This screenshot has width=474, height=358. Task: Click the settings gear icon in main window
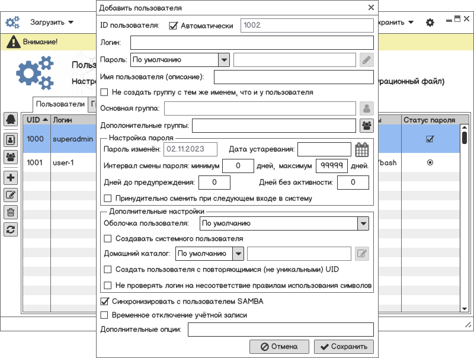coord(430,23)
